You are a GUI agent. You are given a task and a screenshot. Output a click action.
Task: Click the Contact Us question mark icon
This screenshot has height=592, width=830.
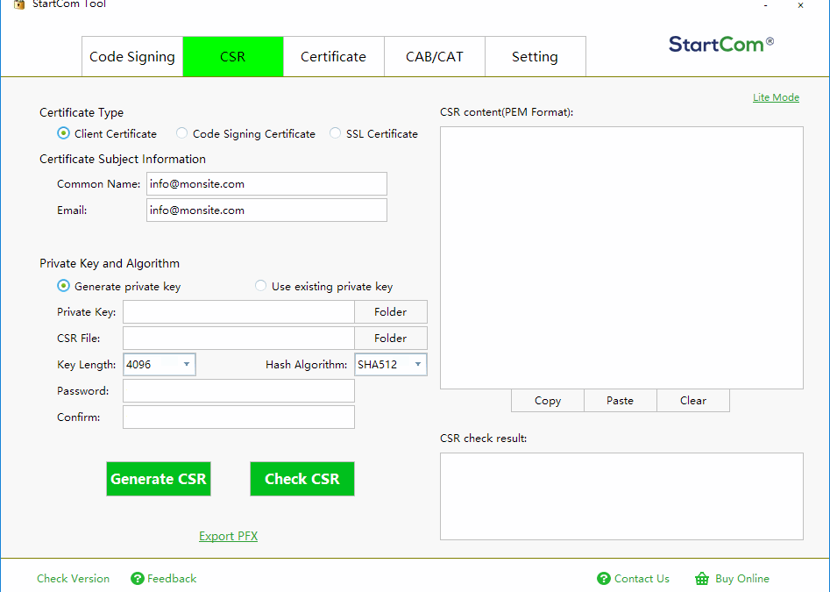pyautogui.click(x=604, y=579)
